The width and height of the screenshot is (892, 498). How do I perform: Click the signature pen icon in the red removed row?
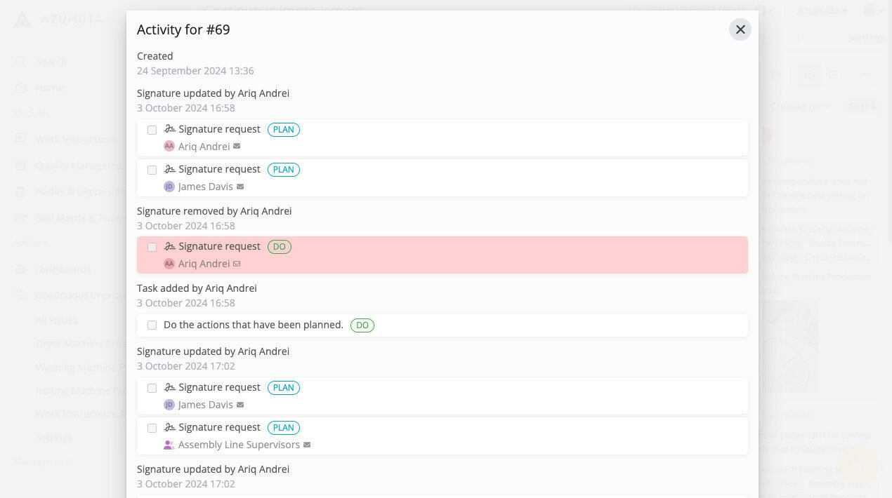[x=169, y=246]
